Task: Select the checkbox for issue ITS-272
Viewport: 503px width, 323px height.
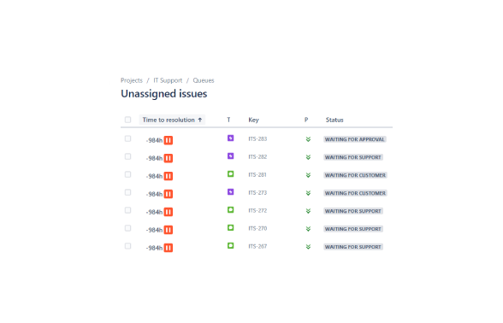Action: pyautogui.click(x=127, y=210)
